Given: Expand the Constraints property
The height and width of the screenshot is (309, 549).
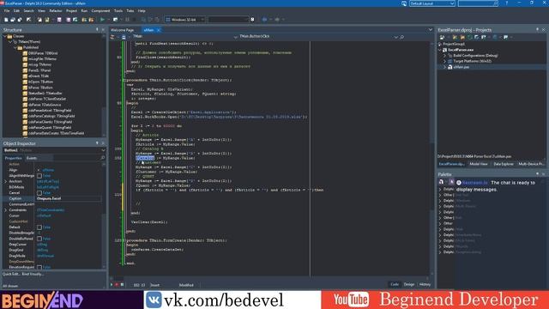Looking at the screenshot, I should point(6,210).
